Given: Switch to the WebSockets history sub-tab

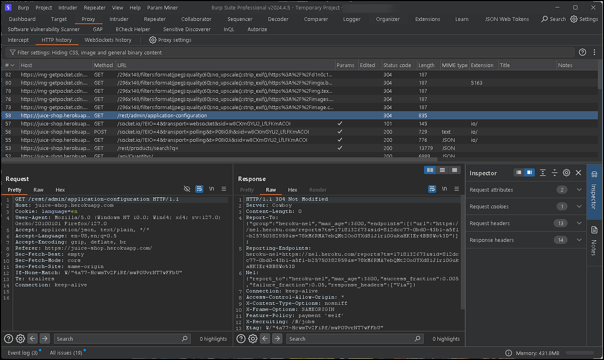Looking at the screenshot, I should point(108,40).
